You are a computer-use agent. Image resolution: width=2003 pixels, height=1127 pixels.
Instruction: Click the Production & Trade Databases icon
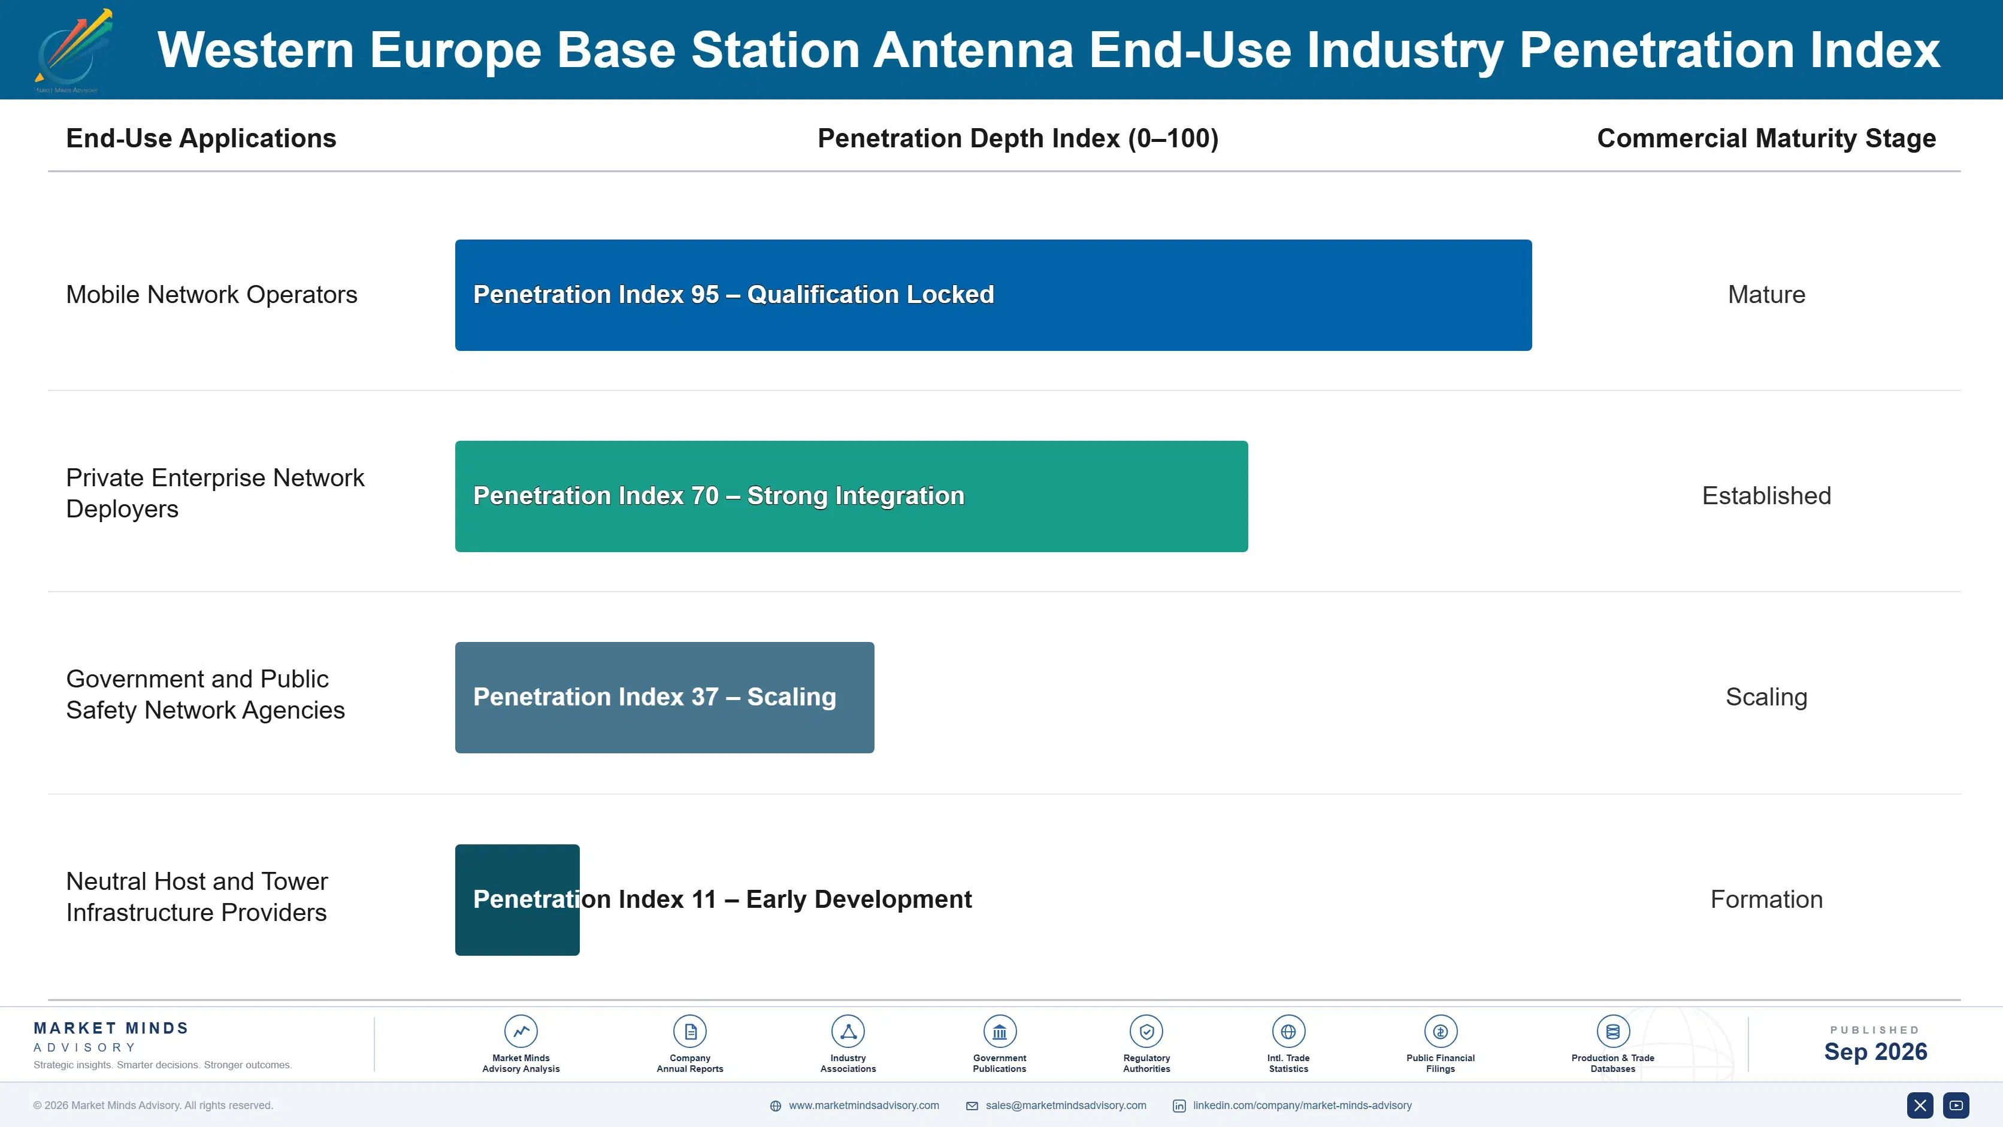[x=1612, y=1031]
